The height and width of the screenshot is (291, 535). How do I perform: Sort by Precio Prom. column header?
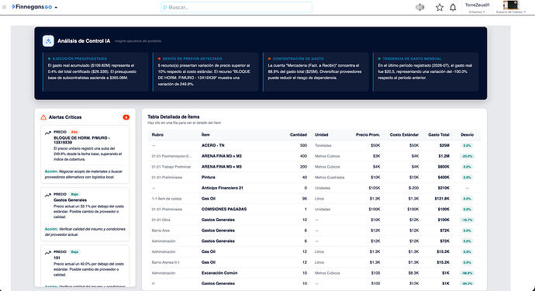tap(368, 134)
